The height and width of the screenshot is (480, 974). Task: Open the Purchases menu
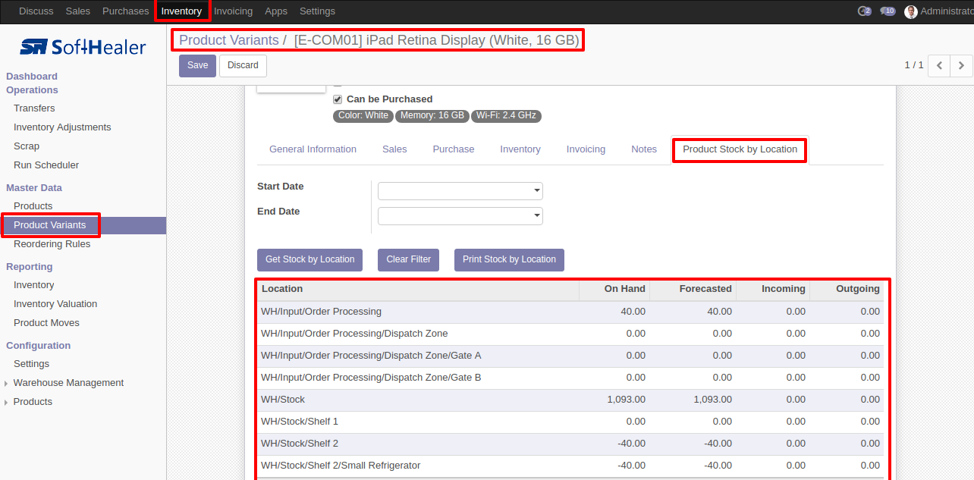click(126, 11)
